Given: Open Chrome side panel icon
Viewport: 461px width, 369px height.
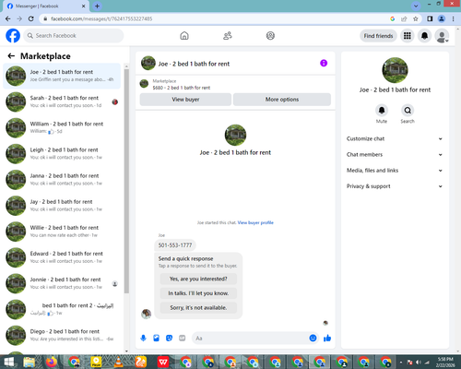Looking at the screenshot, I should (430, 18).
